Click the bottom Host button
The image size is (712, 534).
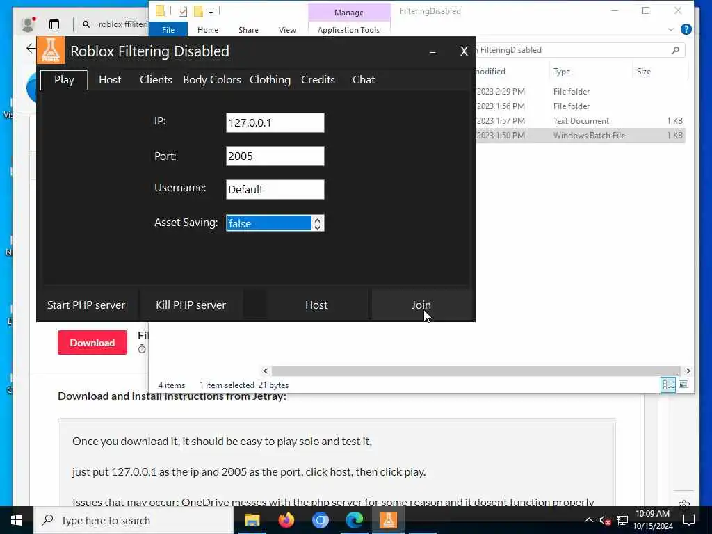click(316, 305)
